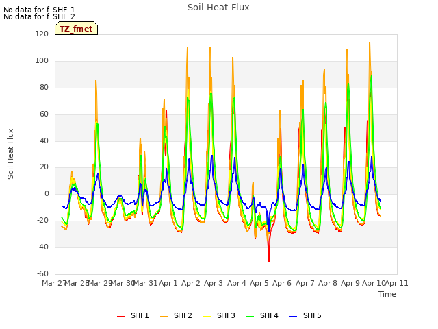Viewport: 438px width, 329px height.
Task: Click the Apr 3 x-axis date label
Action: 214,283
